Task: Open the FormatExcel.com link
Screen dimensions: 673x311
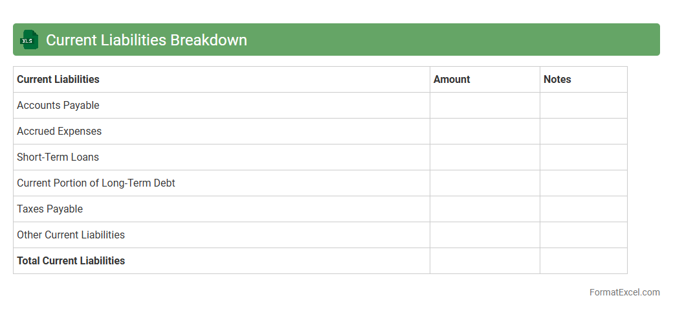Action: pos(624,292)
